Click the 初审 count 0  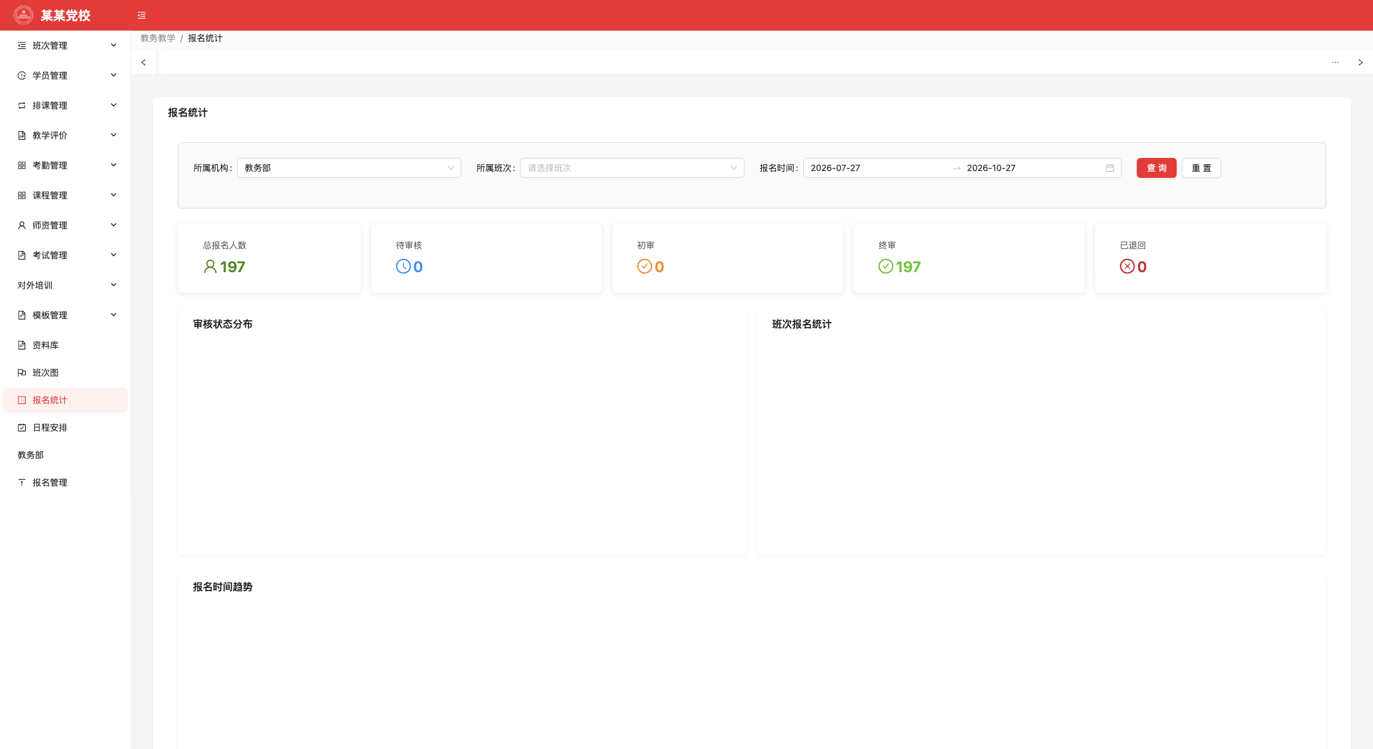pyautogui.click(x=659, y=267)
